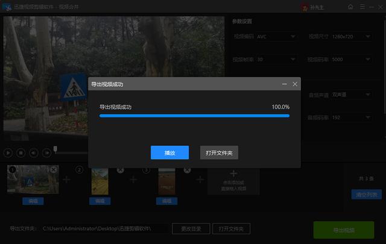Click 打开文件夹 in the export success dialog
386x244 pixels.
coord(219,152)
